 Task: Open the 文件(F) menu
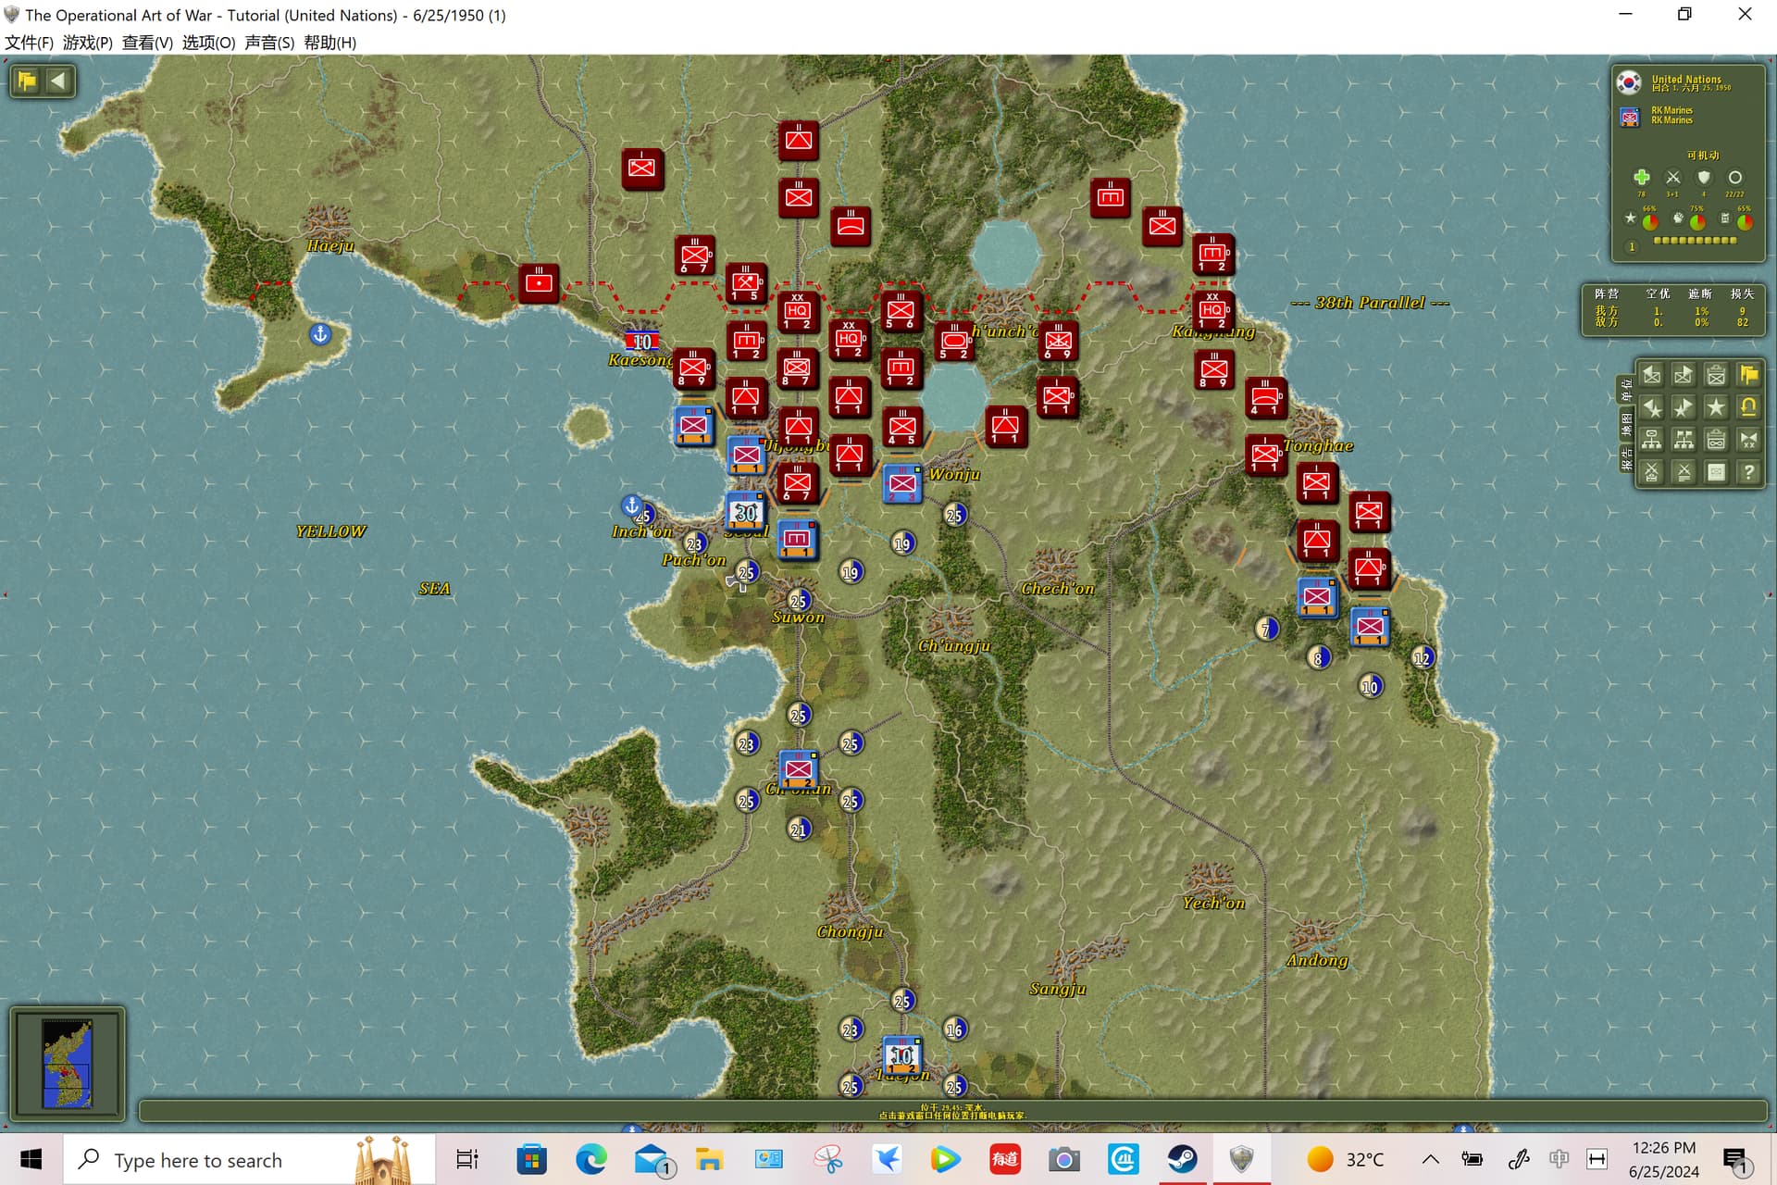click(x=29, y=43)
